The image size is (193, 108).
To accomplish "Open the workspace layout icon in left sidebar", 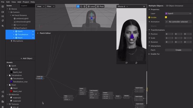I will pos(3,7).
